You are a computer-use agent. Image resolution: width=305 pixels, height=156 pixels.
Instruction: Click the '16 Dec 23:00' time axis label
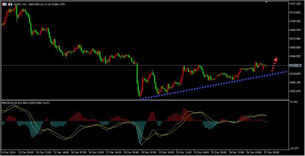(x=96, y=152)
